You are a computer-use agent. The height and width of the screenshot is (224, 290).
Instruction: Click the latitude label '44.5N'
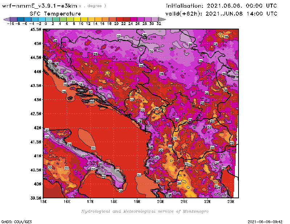36,57
